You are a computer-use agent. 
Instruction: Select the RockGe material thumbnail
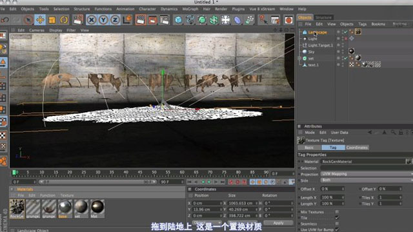[17, 208]
